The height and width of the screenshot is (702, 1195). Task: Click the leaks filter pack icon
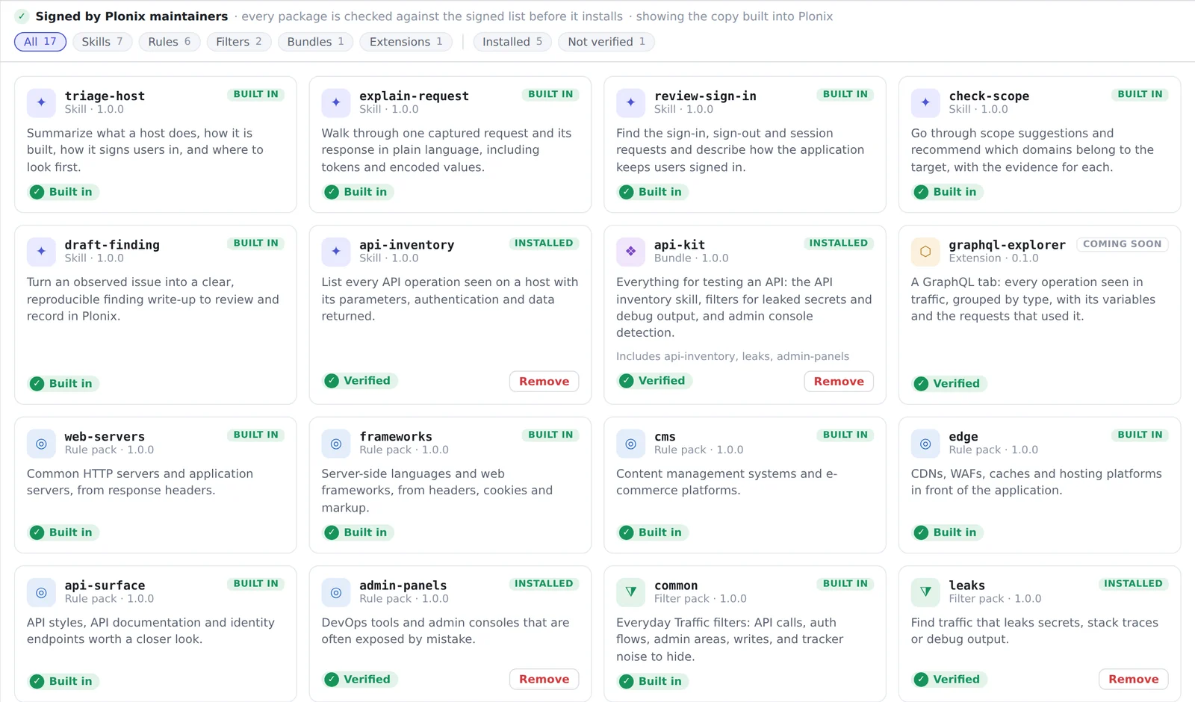[x=925, y=592]
